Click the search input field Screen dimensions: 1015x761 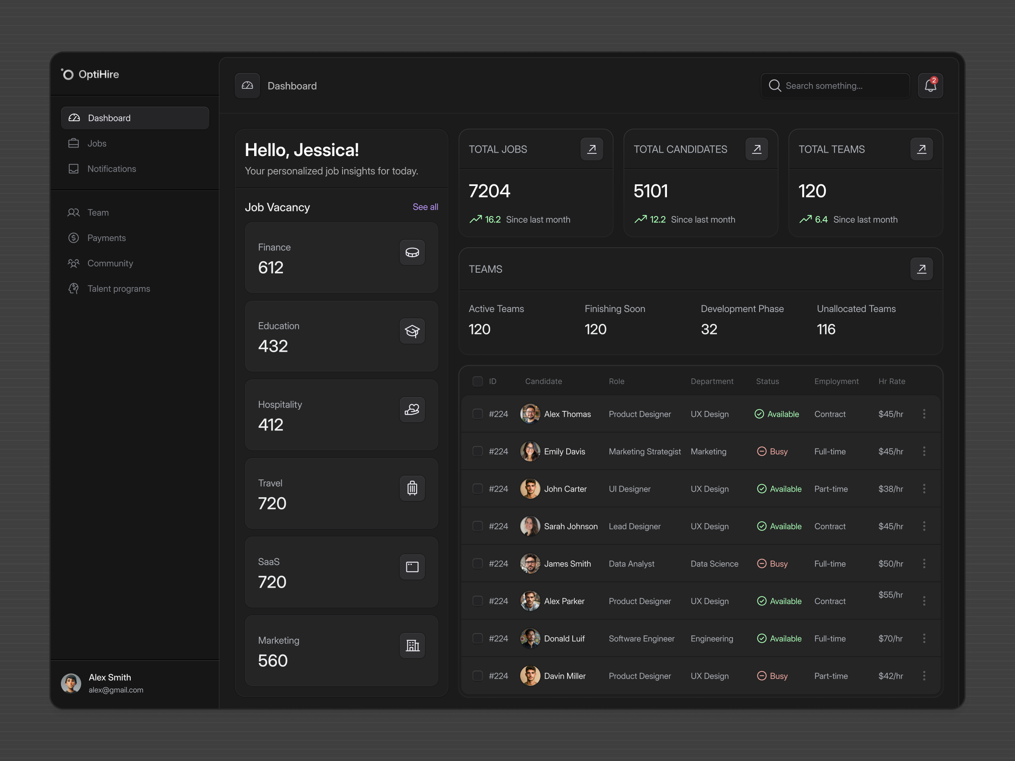pyautogui.click(x=835, y=85)
